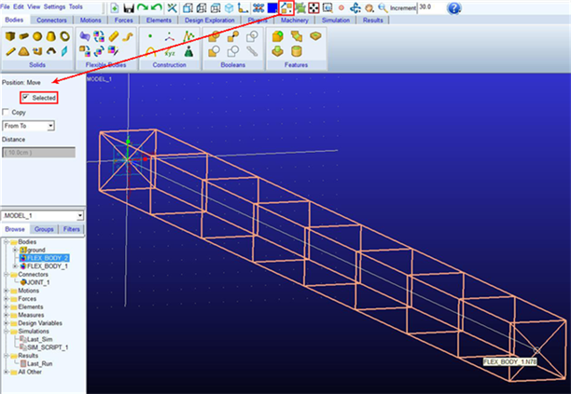The width and height of the screenshot is (571, 394).
Task: Open the From To dropdown
Action: pos(28,126)
